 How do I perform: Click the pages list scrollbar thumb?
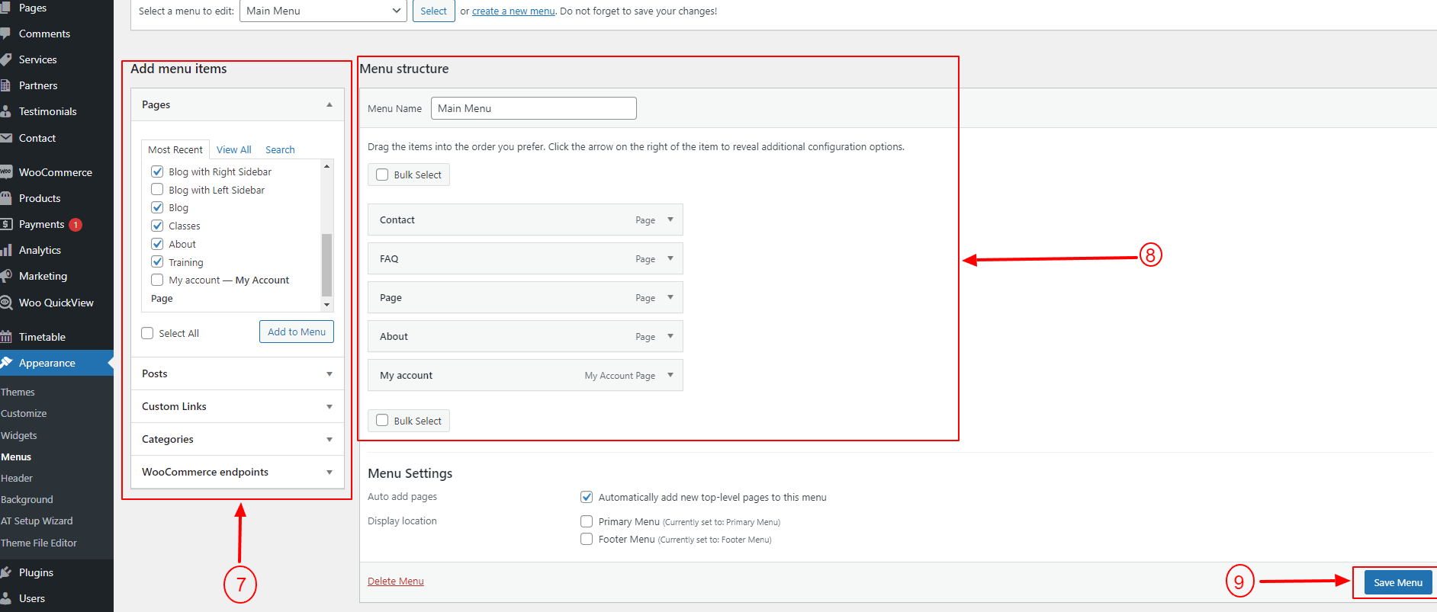coord(327,264)
